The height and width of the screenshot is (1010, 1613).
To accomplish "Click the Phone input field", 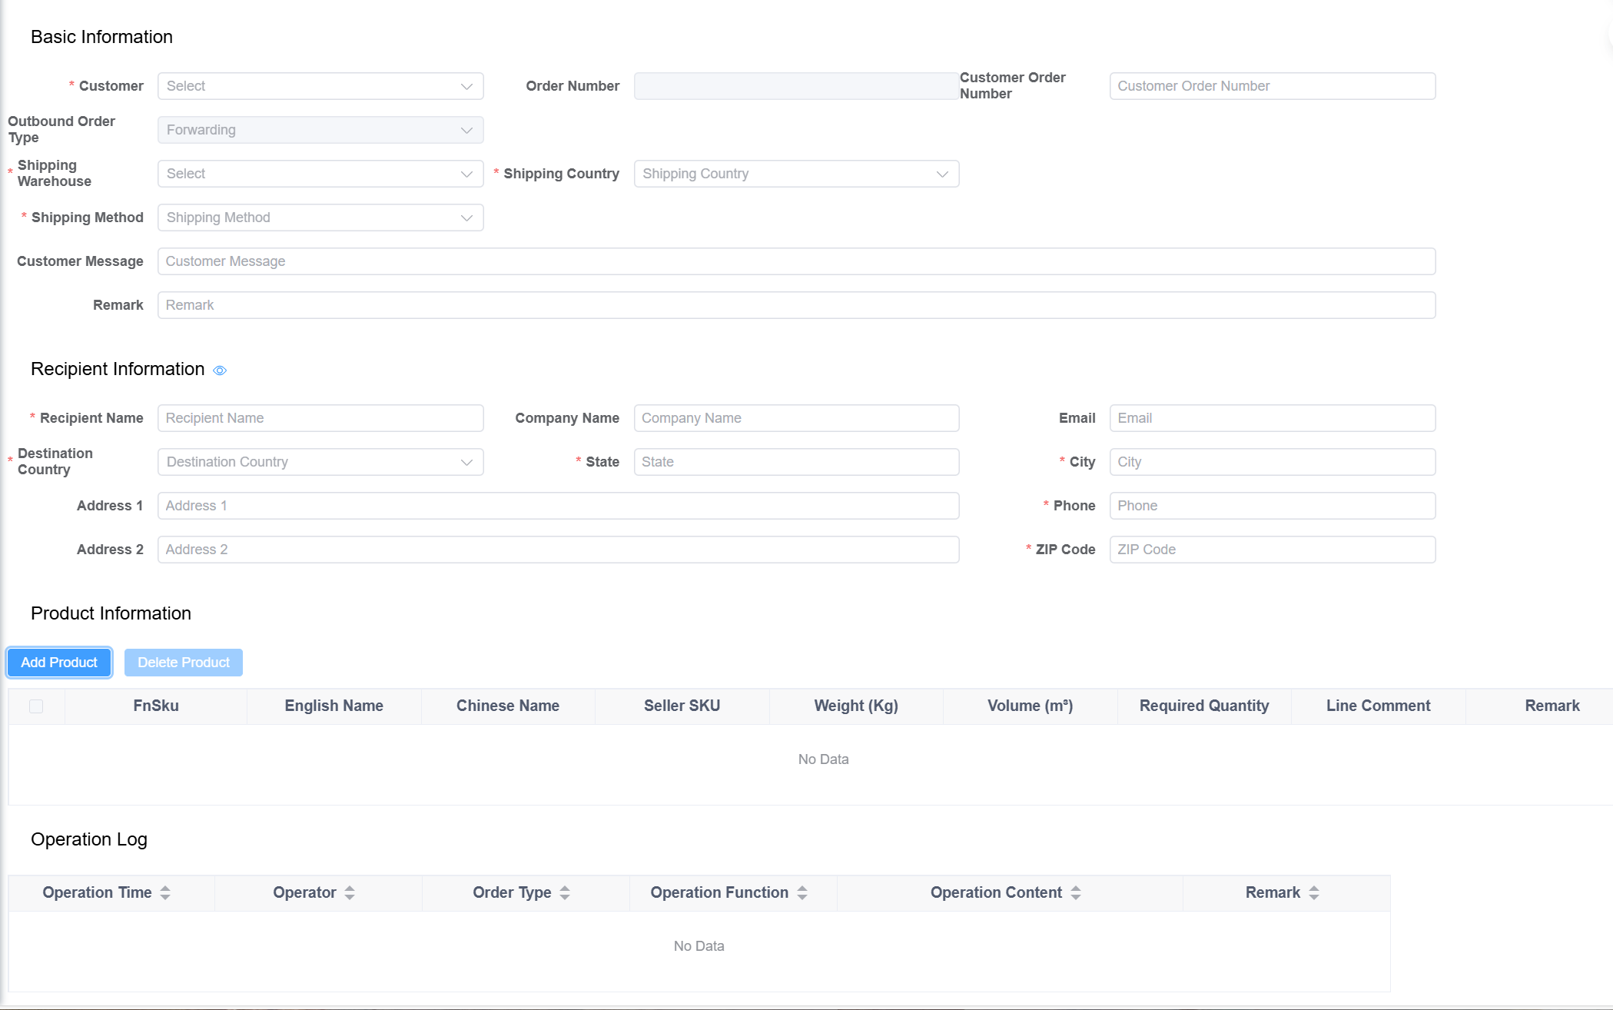I will [x=1272, y=505].
